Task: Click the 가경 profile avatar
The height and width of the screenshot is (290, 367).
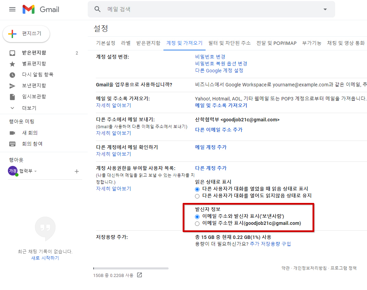Action: [13, 171]
